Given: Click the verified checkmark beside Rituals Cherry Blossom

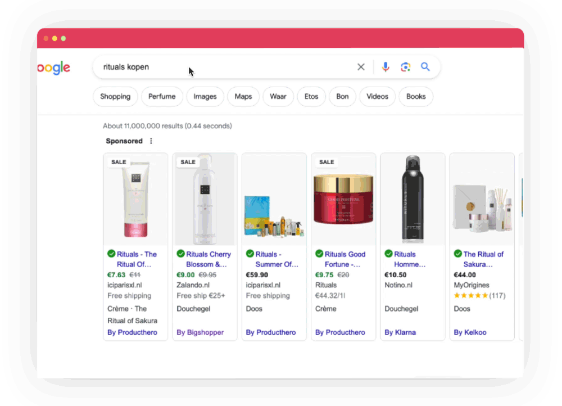Looking at the screenshot, I should (180, 254).
